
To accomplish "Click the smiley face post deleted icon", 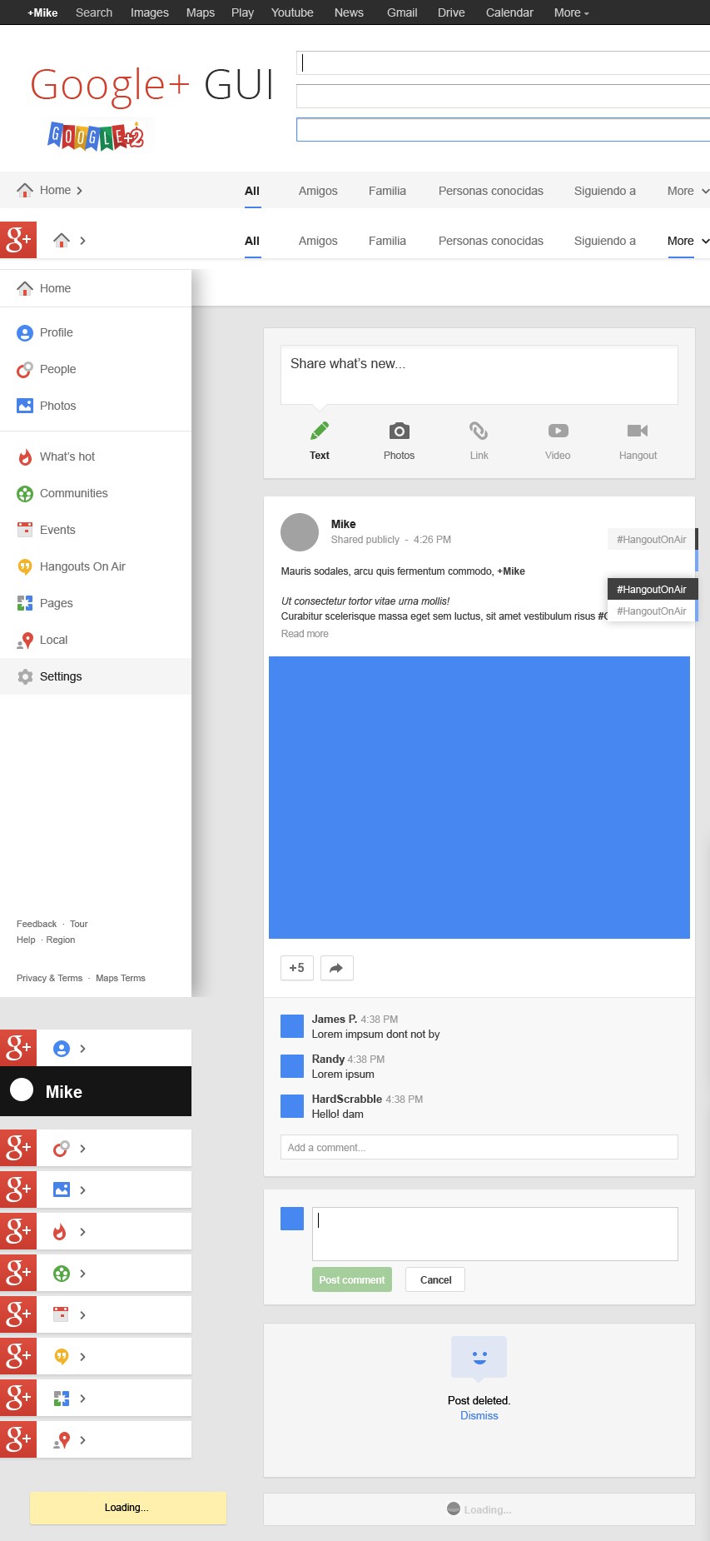I will click(x=479, y=1358).
